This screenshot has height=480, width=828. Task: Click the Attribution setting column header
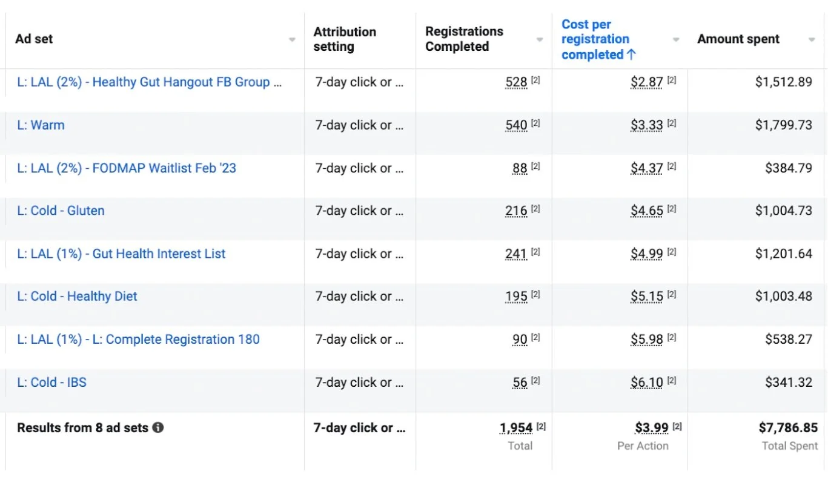click(345, 39)
